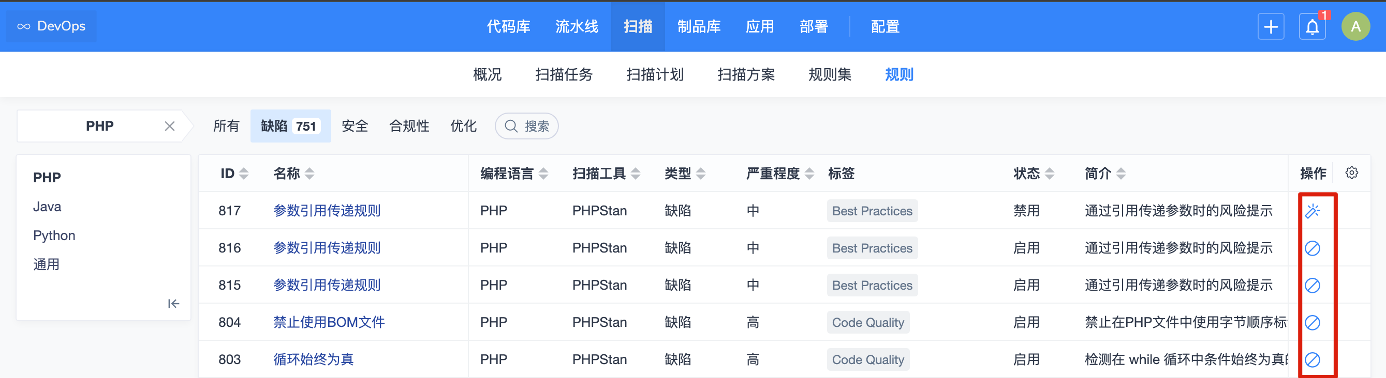Open the 代码库 top menu
1386x378 pixels.
pos(508,26)
